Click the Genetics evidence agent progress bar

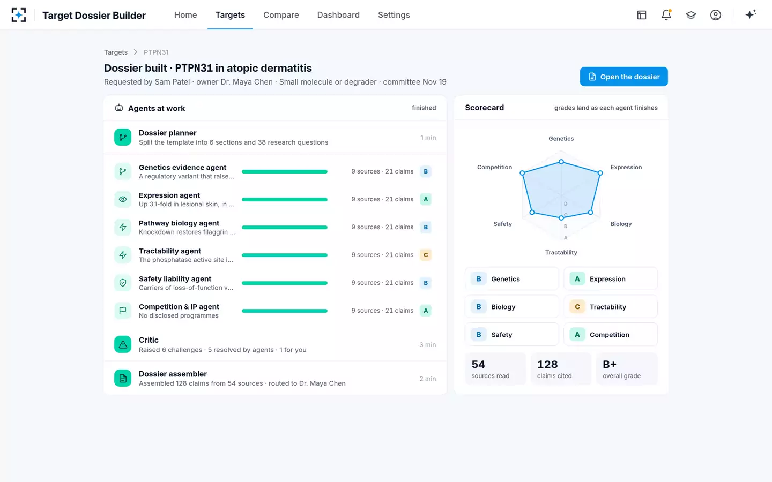(x=285, y=171)
